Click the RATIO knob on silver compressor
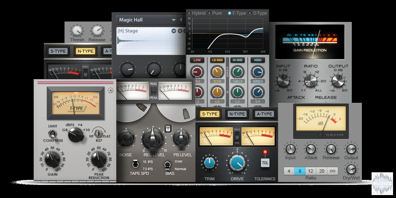The width and height of the screenshot is (396, 198). click(x=310, y=81)
